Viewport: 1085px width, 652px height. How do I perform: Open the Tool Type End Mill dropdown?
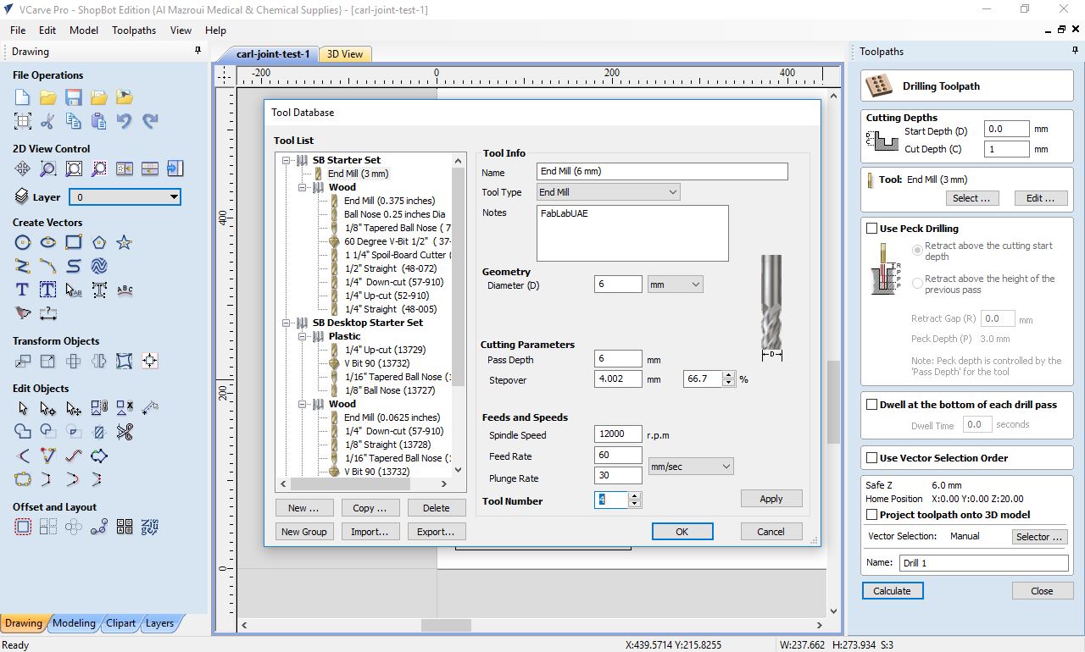click(608, 192)
